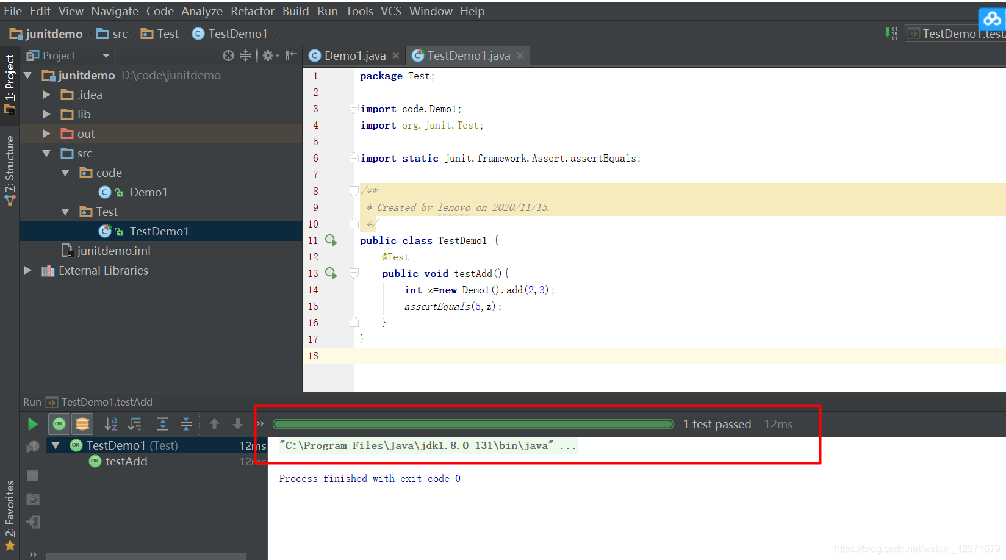Click Collapse All in Project panel

pyautogui.click(x=245, y=56)
